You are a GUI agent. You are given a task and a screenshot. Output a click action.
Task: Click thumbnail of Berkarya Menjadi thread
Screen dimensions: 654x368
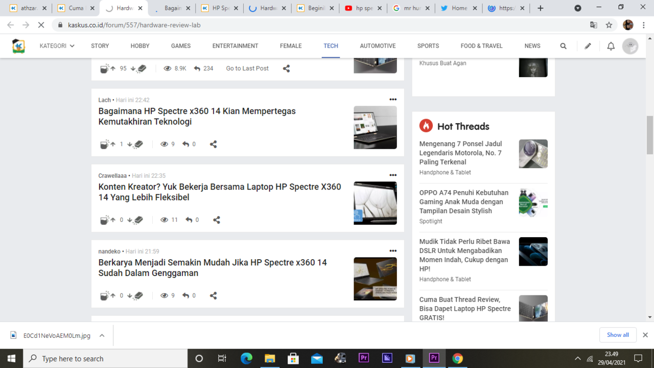click(375, 279)
